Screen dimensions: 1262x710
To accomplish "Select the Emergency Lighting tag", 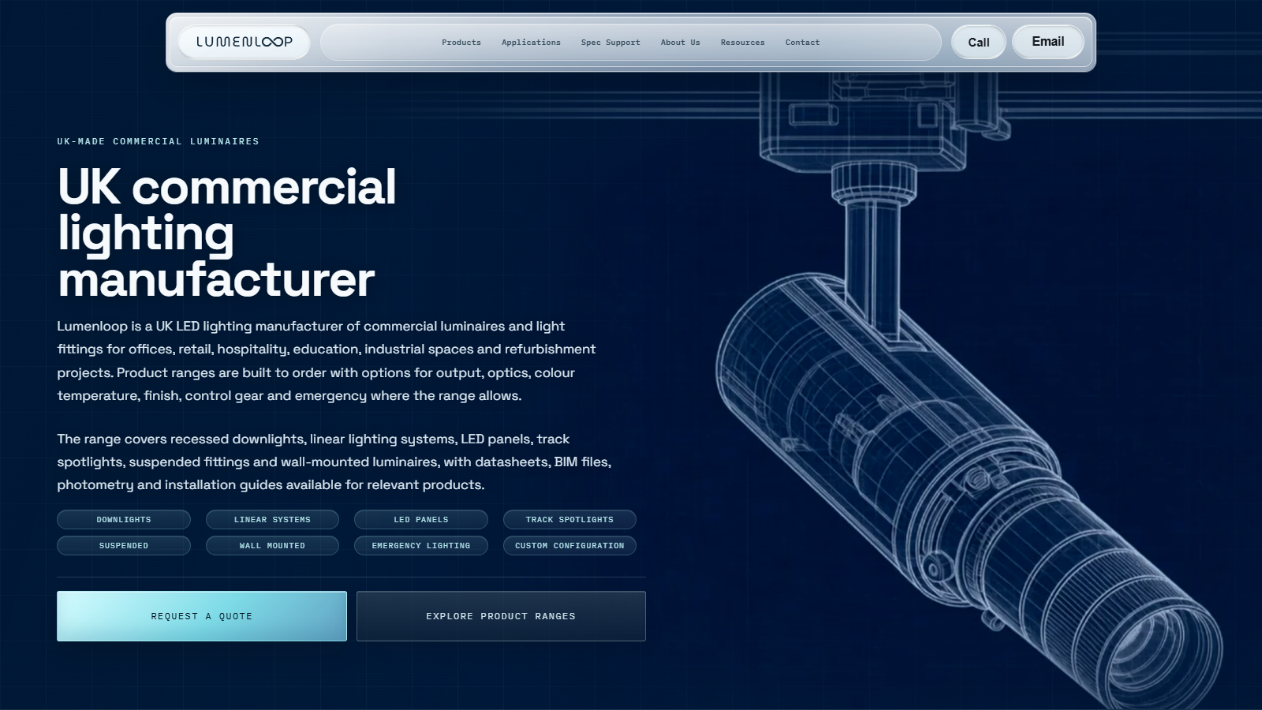I will (x=421, y=546).
